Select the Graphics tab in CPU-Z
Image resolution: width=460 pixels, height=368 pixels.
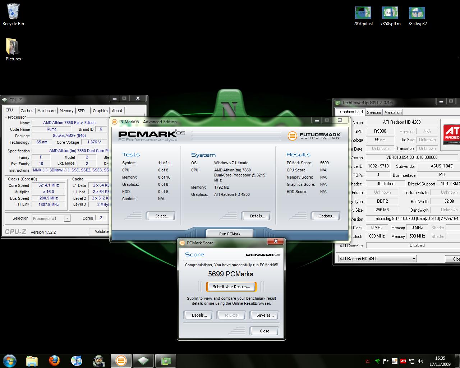100,111
